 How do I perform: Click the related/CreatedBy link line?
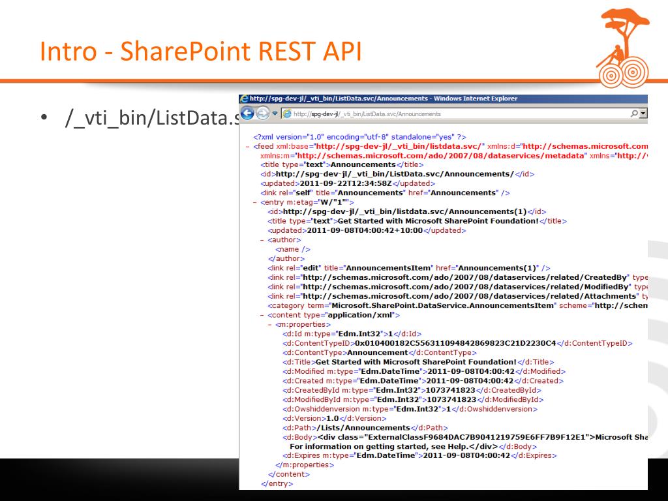click(457, 277)
